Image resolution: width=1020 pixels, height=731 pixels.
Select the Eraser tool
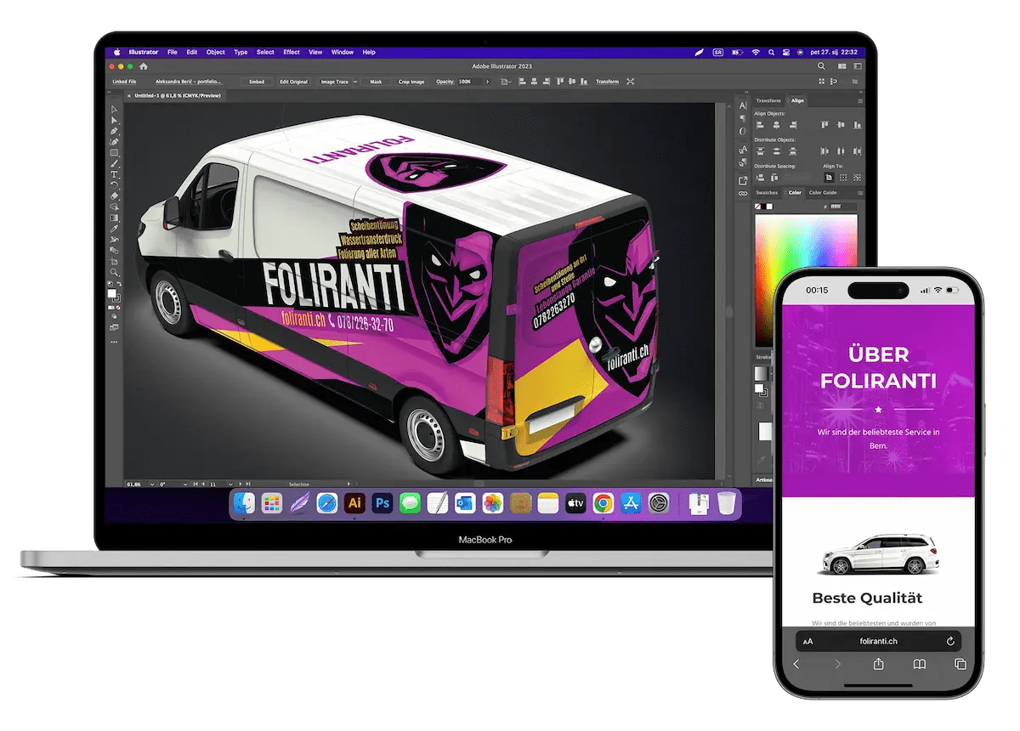[x=114, y=195]
